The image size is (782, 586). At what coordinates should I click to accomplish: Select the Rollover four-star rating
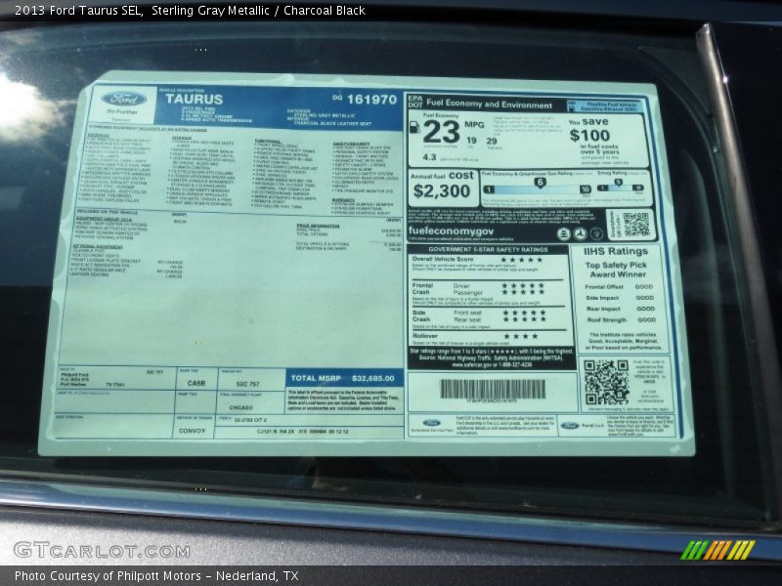[x=520, y=337]
